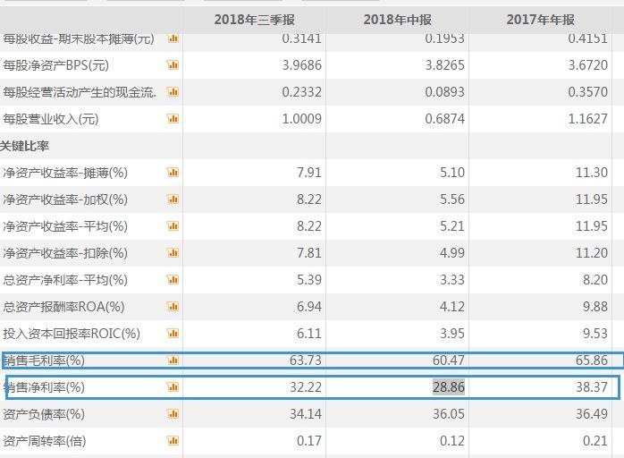
Task: Open chart icon for 销售毛利率(%)
Action: [x=173, y=360]
